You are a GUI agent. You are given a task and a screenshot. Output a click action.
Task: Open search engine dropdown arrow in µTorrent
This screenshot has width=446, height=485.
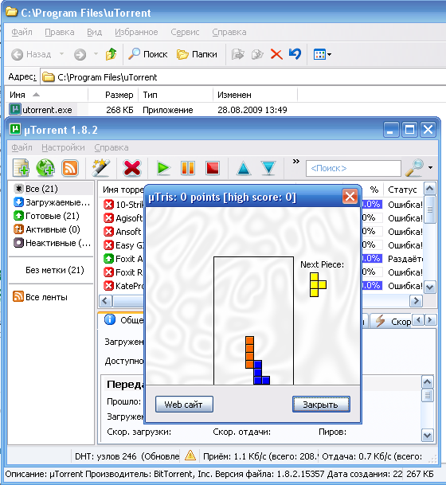pyautogui.click(x=430, y=168)
